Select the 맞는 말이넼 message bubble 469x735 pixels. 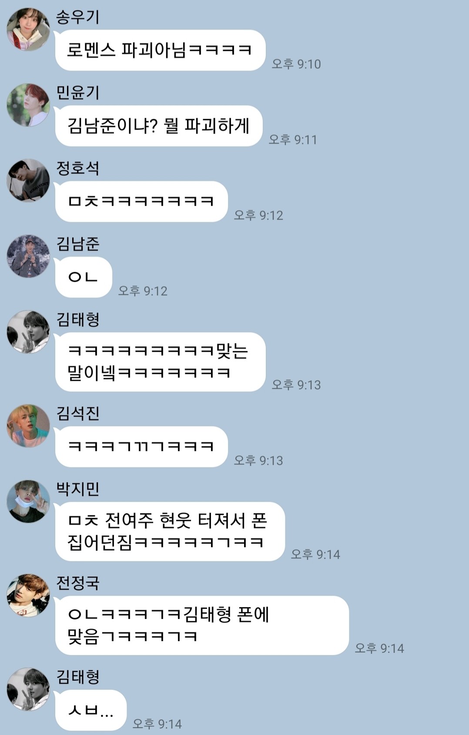160,362
